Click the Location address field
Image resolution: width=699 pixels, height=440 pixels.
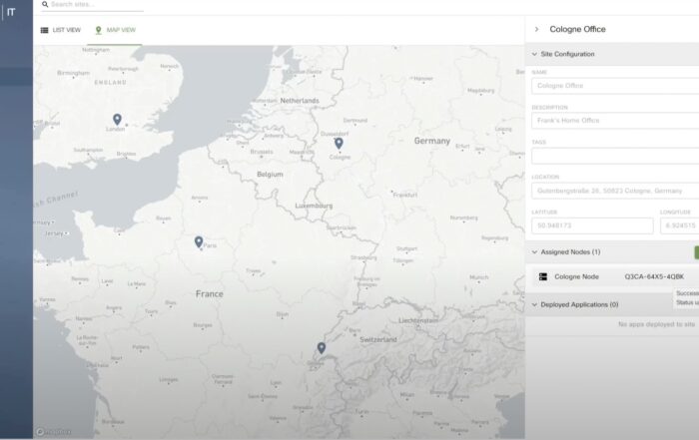click(615, 191)
